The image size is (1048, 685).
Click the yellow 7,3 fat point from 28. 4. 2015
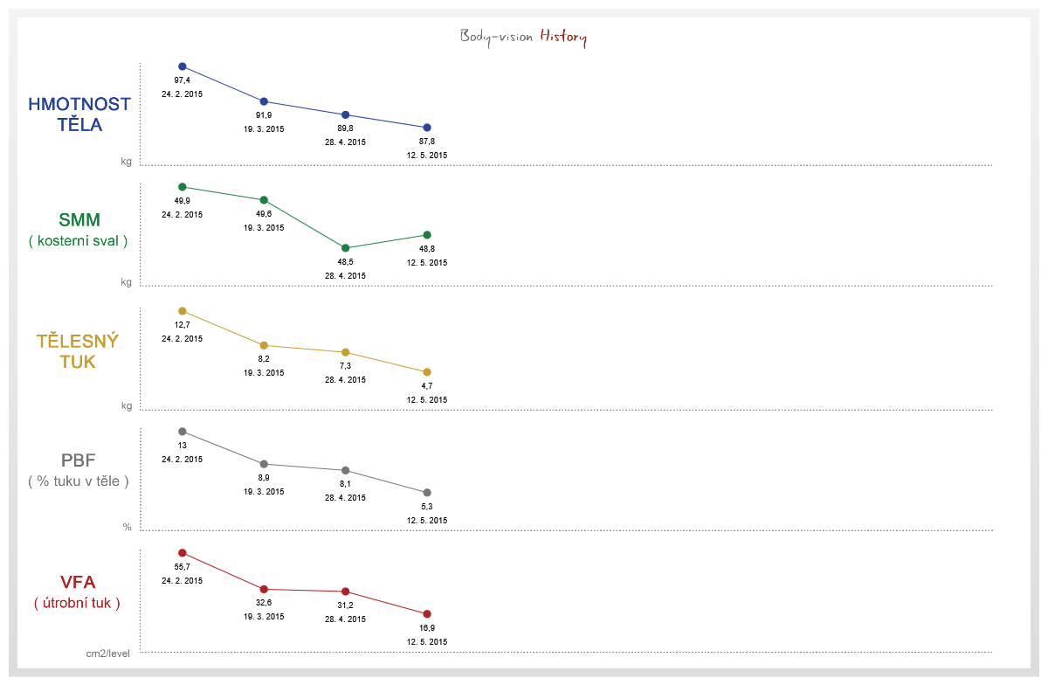coord(345,352)
